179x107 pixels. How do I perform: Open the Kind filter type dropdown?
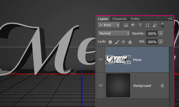coord(109,25)
